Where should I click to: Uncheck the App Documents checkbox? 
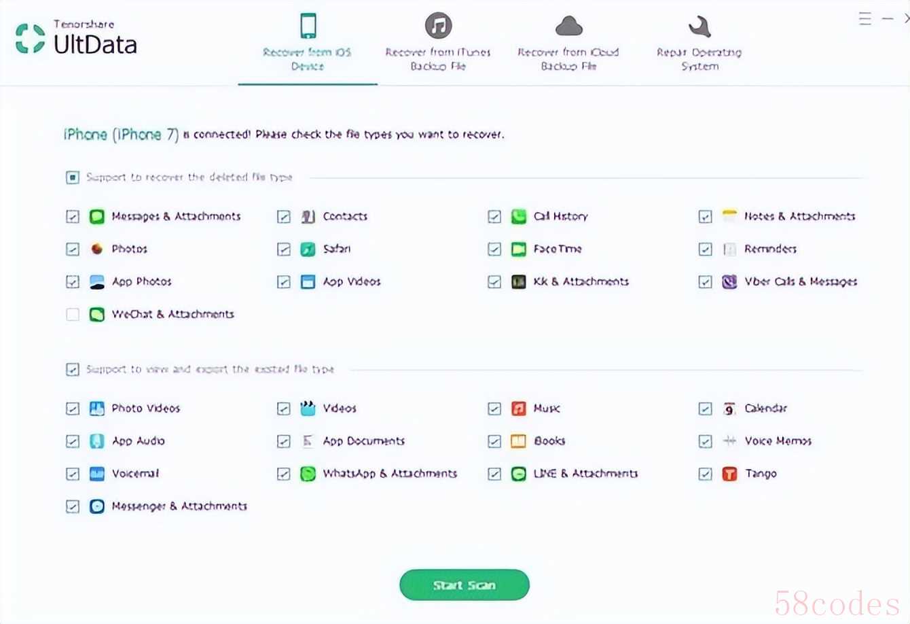click(284, 441)
